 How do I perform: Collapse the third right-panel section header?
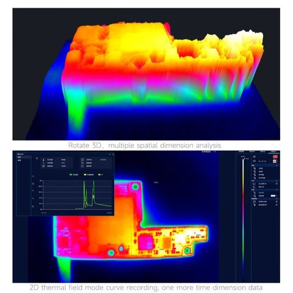pyautogui.click(x=277, y=190)
